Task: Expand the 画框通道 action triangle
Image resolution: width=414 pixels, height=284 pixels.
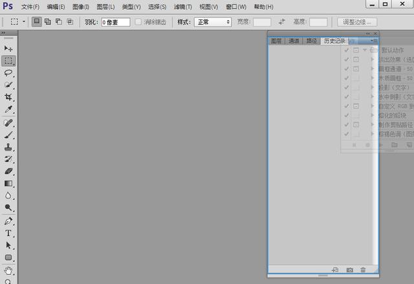Action: [x=373, y=69]
